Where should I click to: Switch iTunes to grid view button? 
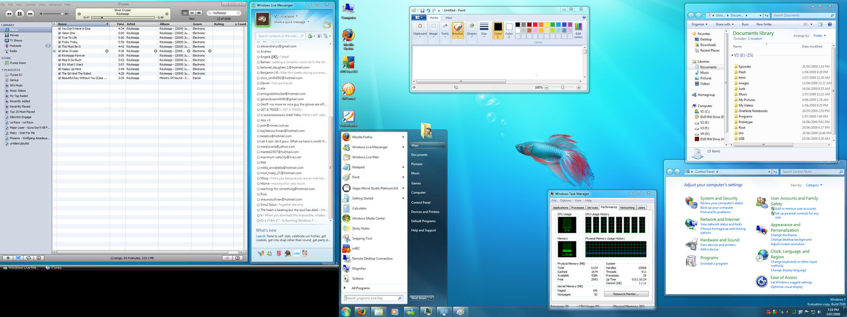(192, 13)
